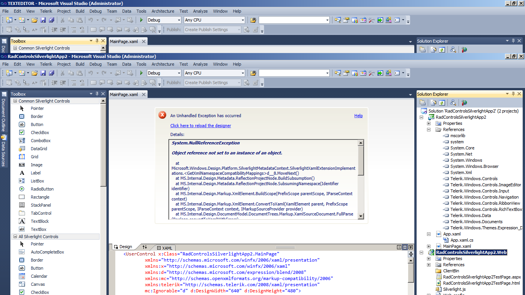Viewport: 525px width, 295px height.
Task: Open Build menu in RadControlsSilverlightApp2 window
Action: point(80,64)
